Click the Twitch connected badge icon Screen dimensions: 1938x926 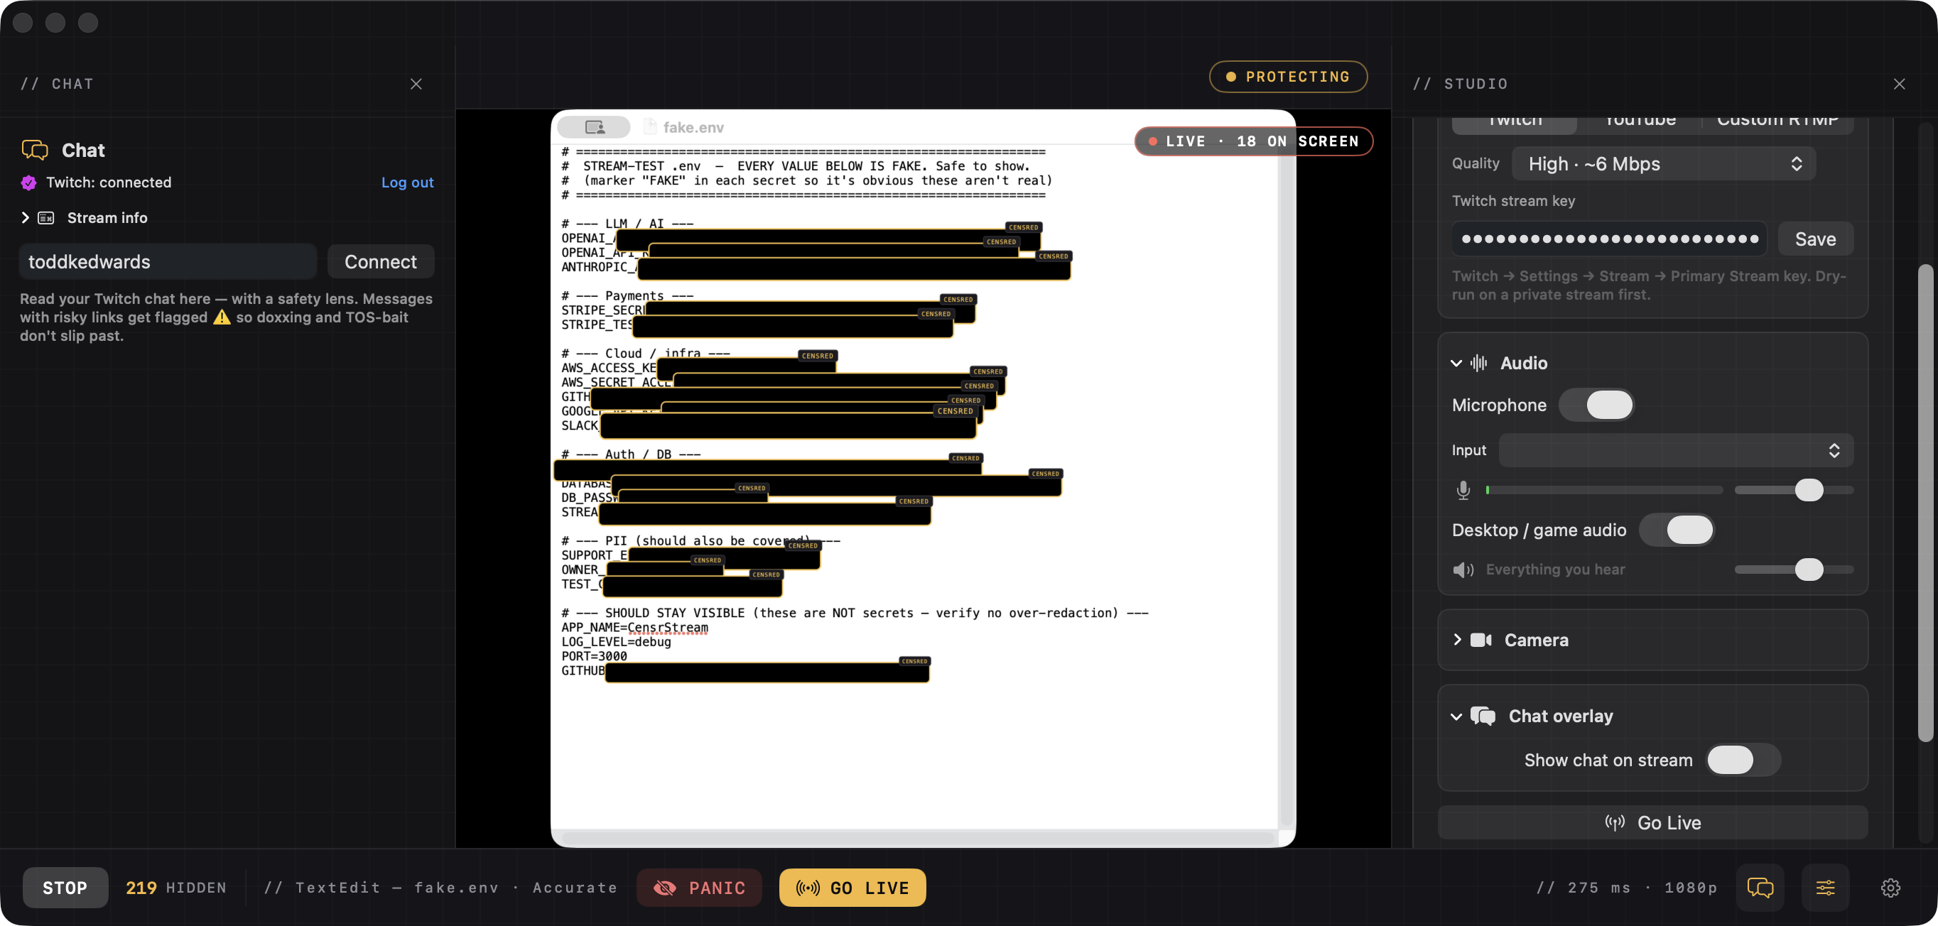tap(28, 183)
